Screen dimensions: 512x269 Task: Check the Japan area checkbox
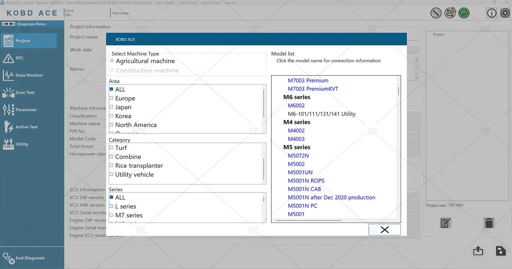pyautogui.click(x=111, y=107)
